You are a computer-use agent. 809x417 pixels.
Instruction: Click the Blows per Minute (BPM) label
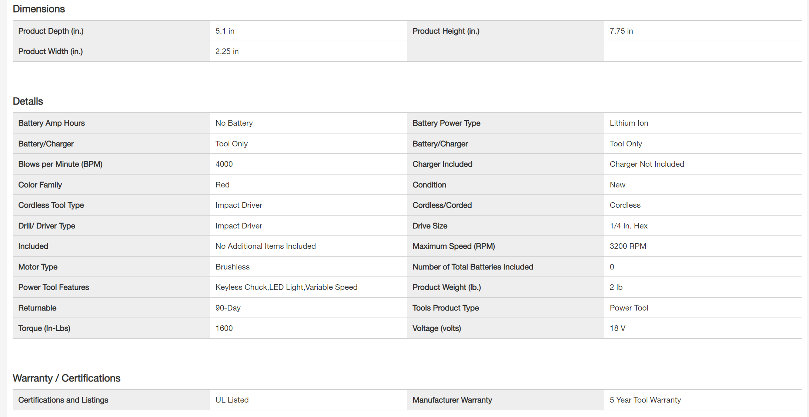pyautogui.click(x=60, y=164)
